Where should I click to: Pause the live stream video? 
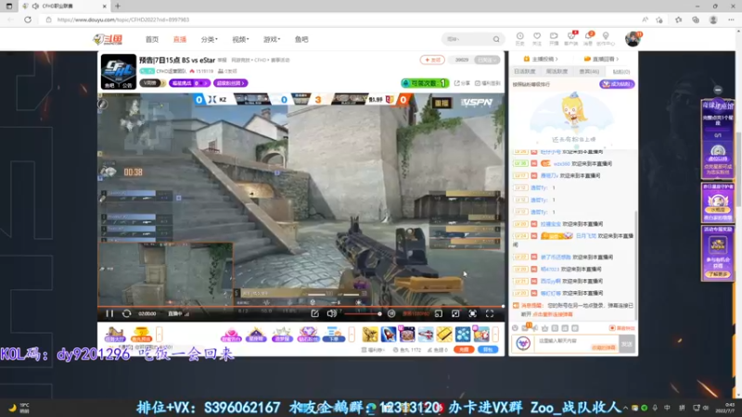tap(109, 313)
